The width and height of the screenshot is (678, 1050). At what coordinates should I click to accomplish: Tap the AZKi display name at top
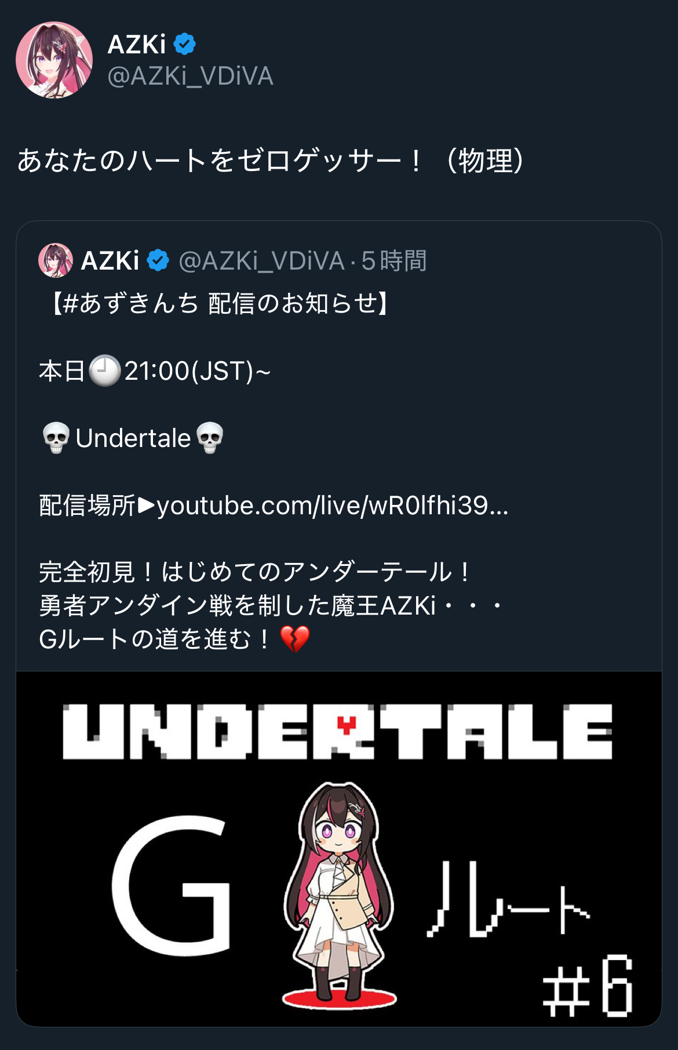137,44
